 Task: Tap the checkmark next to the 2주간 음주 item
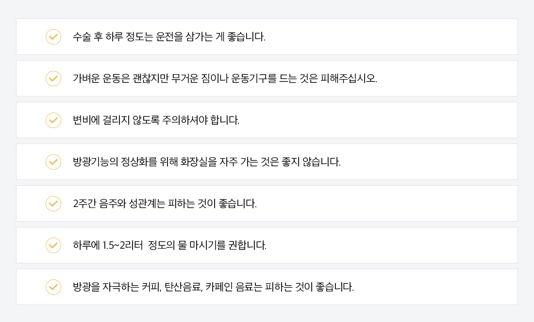coord(53,204)
